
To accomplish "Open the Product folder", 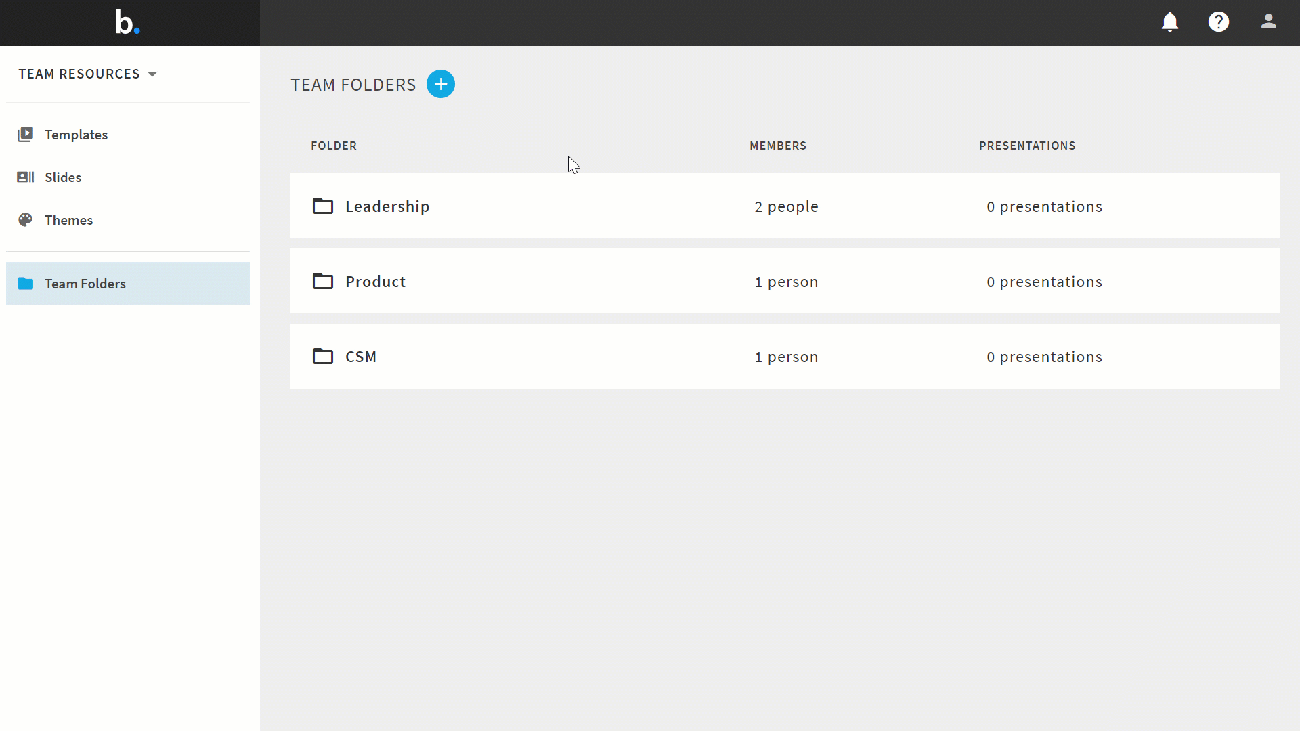I will [x=785, y=281].
